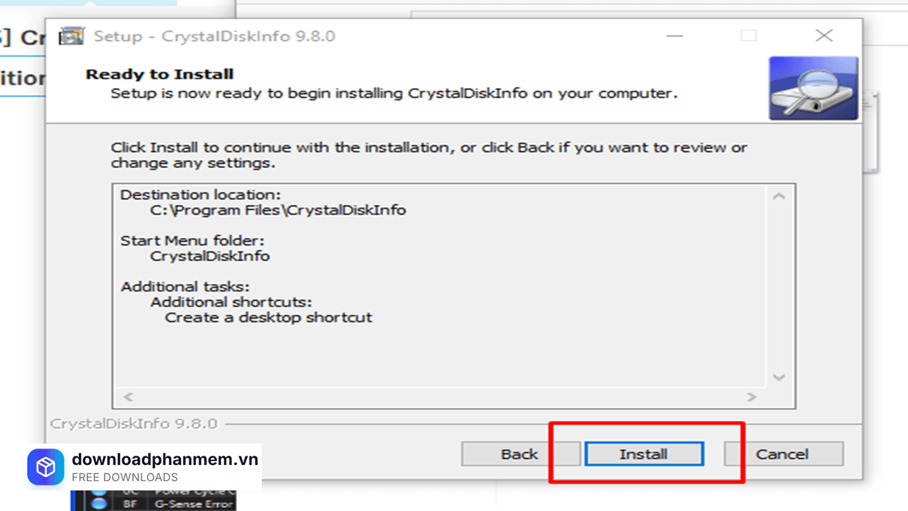
Task: Click the Setup installer icon in title bar
Action: click(72, 36)
